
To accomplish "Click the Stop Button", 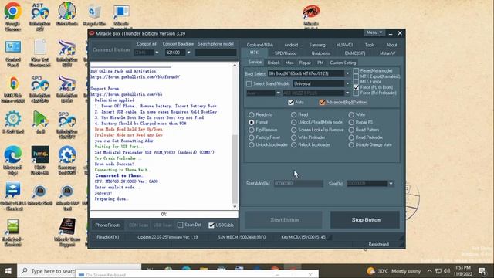I will point(365,219).
